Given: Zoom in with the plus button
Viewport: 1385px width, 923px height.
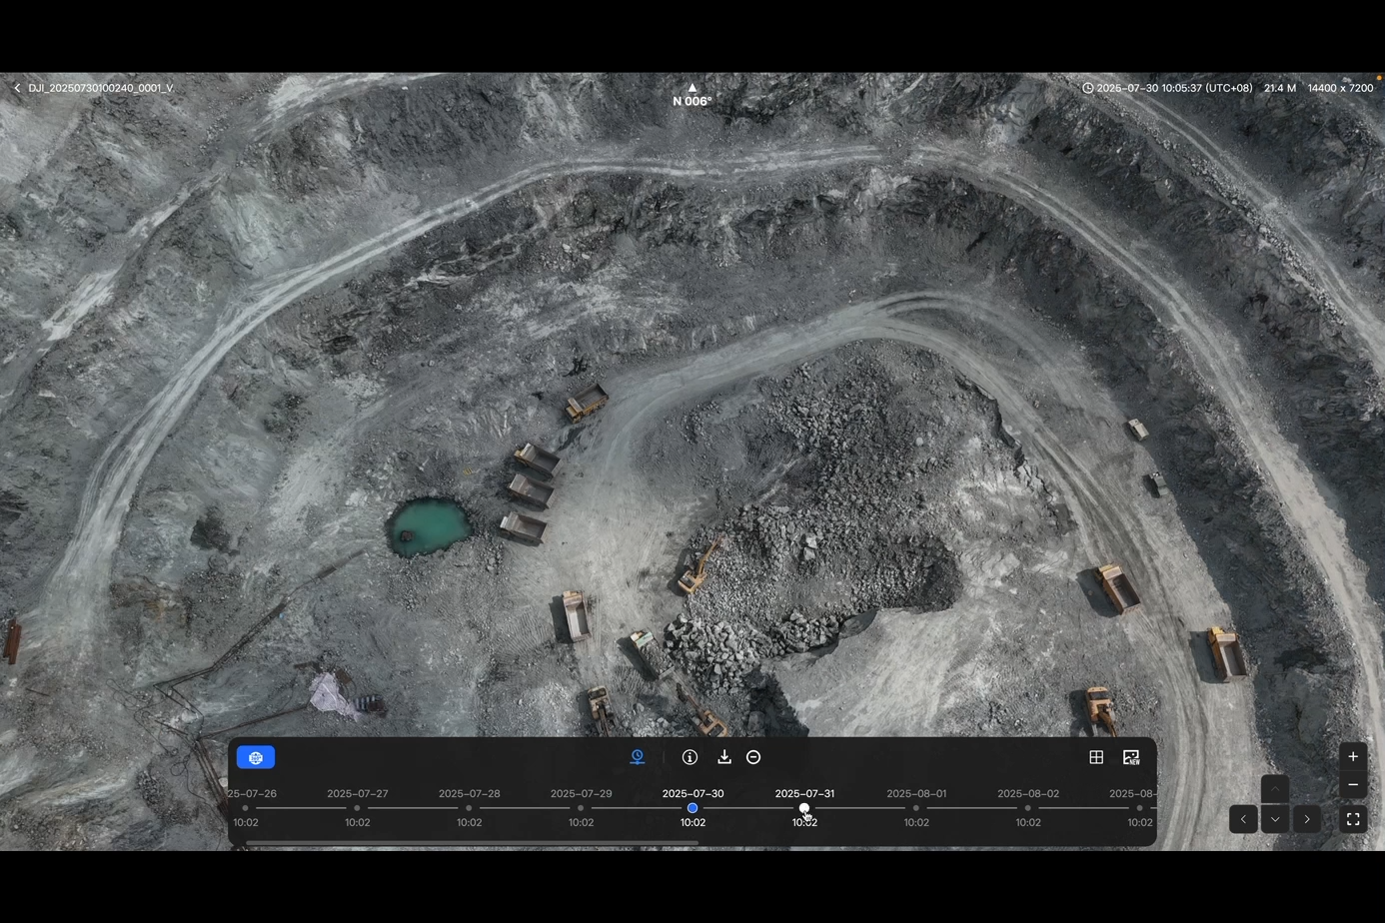Looking at the screenshot, I should pos(1353,756).
